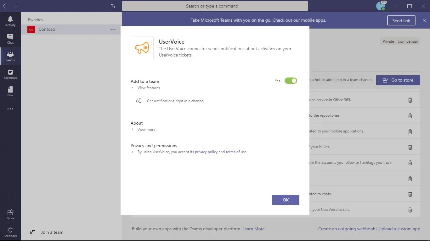Dismiss the mobile apps banner
This screenshot has width=430, height=241.
click(424, 20)
